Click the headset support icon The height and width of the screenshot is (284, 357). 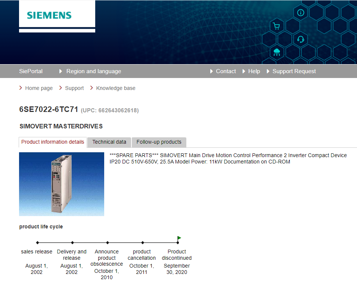[x=301, y=39]
